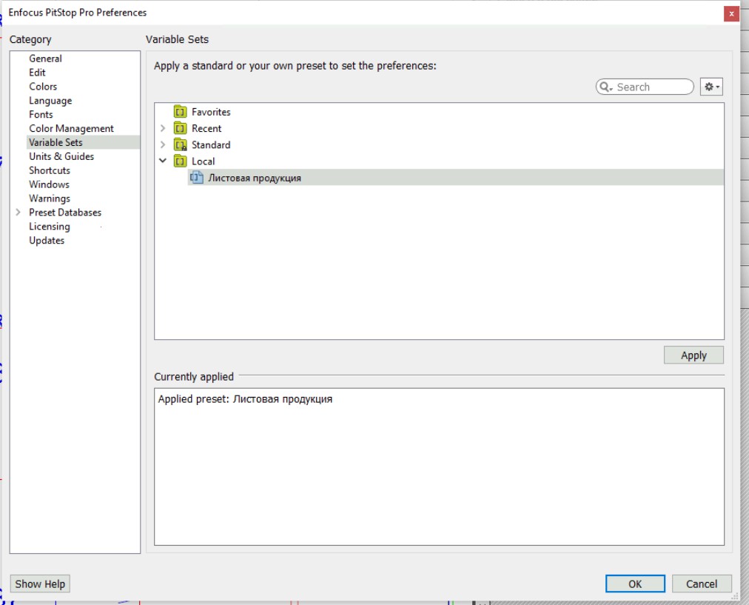
Task: Click the magnifier icon in Search
Action: [605, 87]
